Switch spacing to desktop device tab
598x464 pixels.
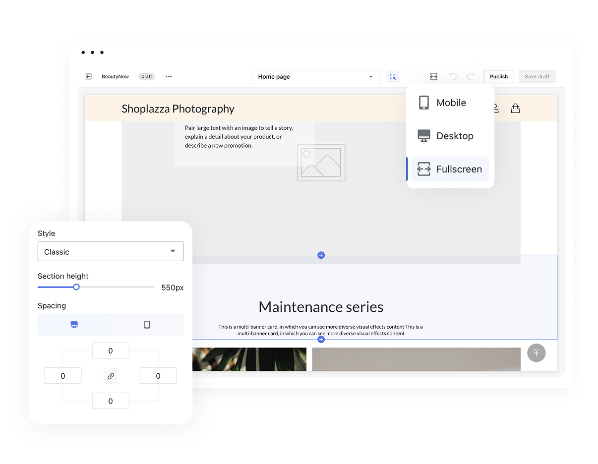point(74,325)
